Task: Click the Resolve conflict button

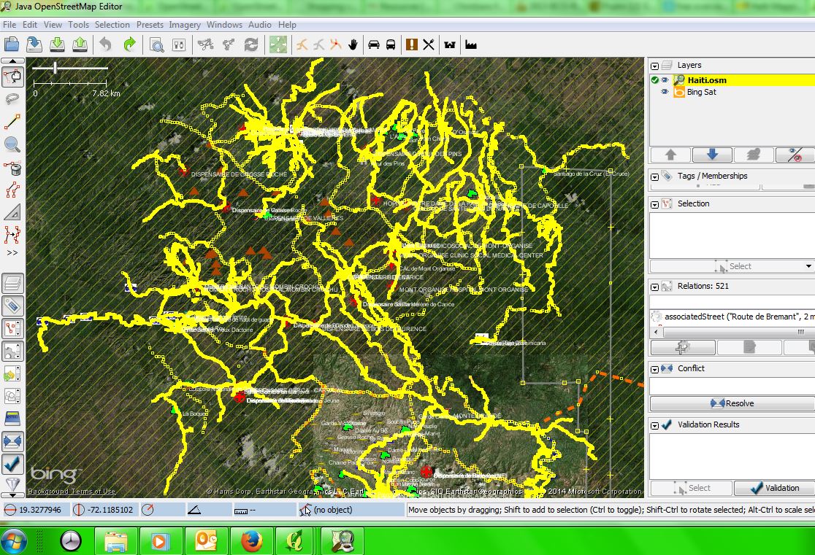Action: (x=732, y=403)
